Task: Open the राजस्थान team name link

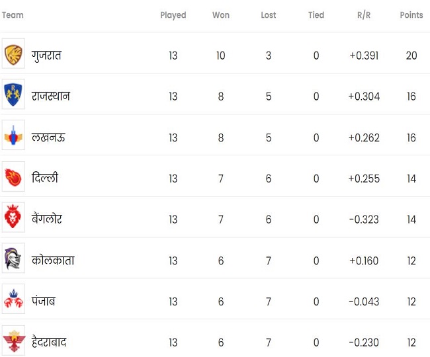Action: point(51,96)
